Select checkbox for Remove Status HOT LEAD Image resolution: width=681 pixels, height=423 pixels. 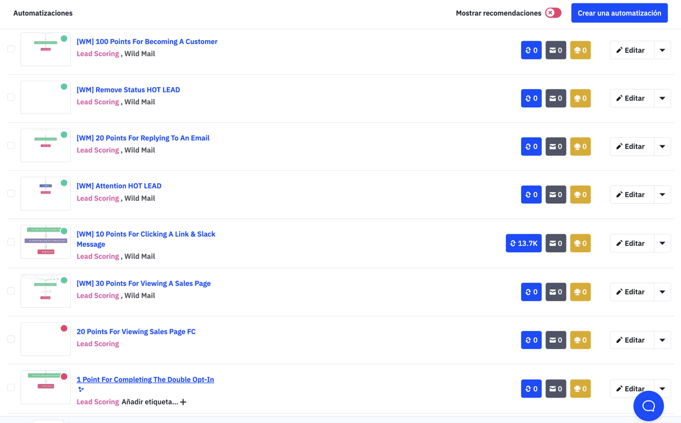(x=11, y=97)
